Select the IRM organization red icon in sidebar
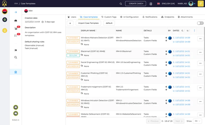This screenshot has width=205, height=125. pos(5,11)
